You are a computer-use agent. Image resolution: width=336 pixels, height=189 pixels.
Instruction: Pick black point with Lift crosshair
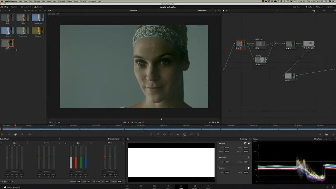1,143
